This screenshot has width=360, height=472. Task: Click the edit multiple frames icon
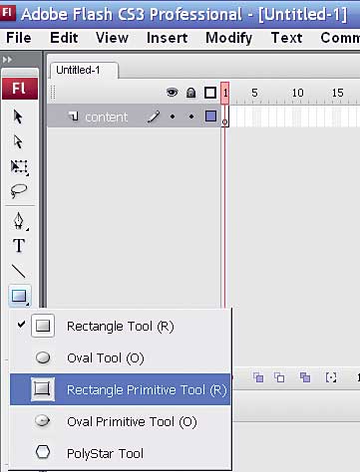point(305,377)
